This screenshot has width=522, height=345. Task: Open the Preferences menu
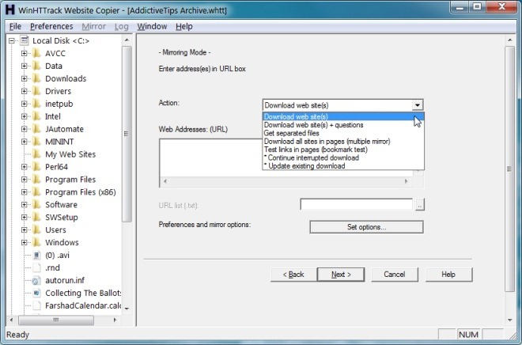point(51,26)
